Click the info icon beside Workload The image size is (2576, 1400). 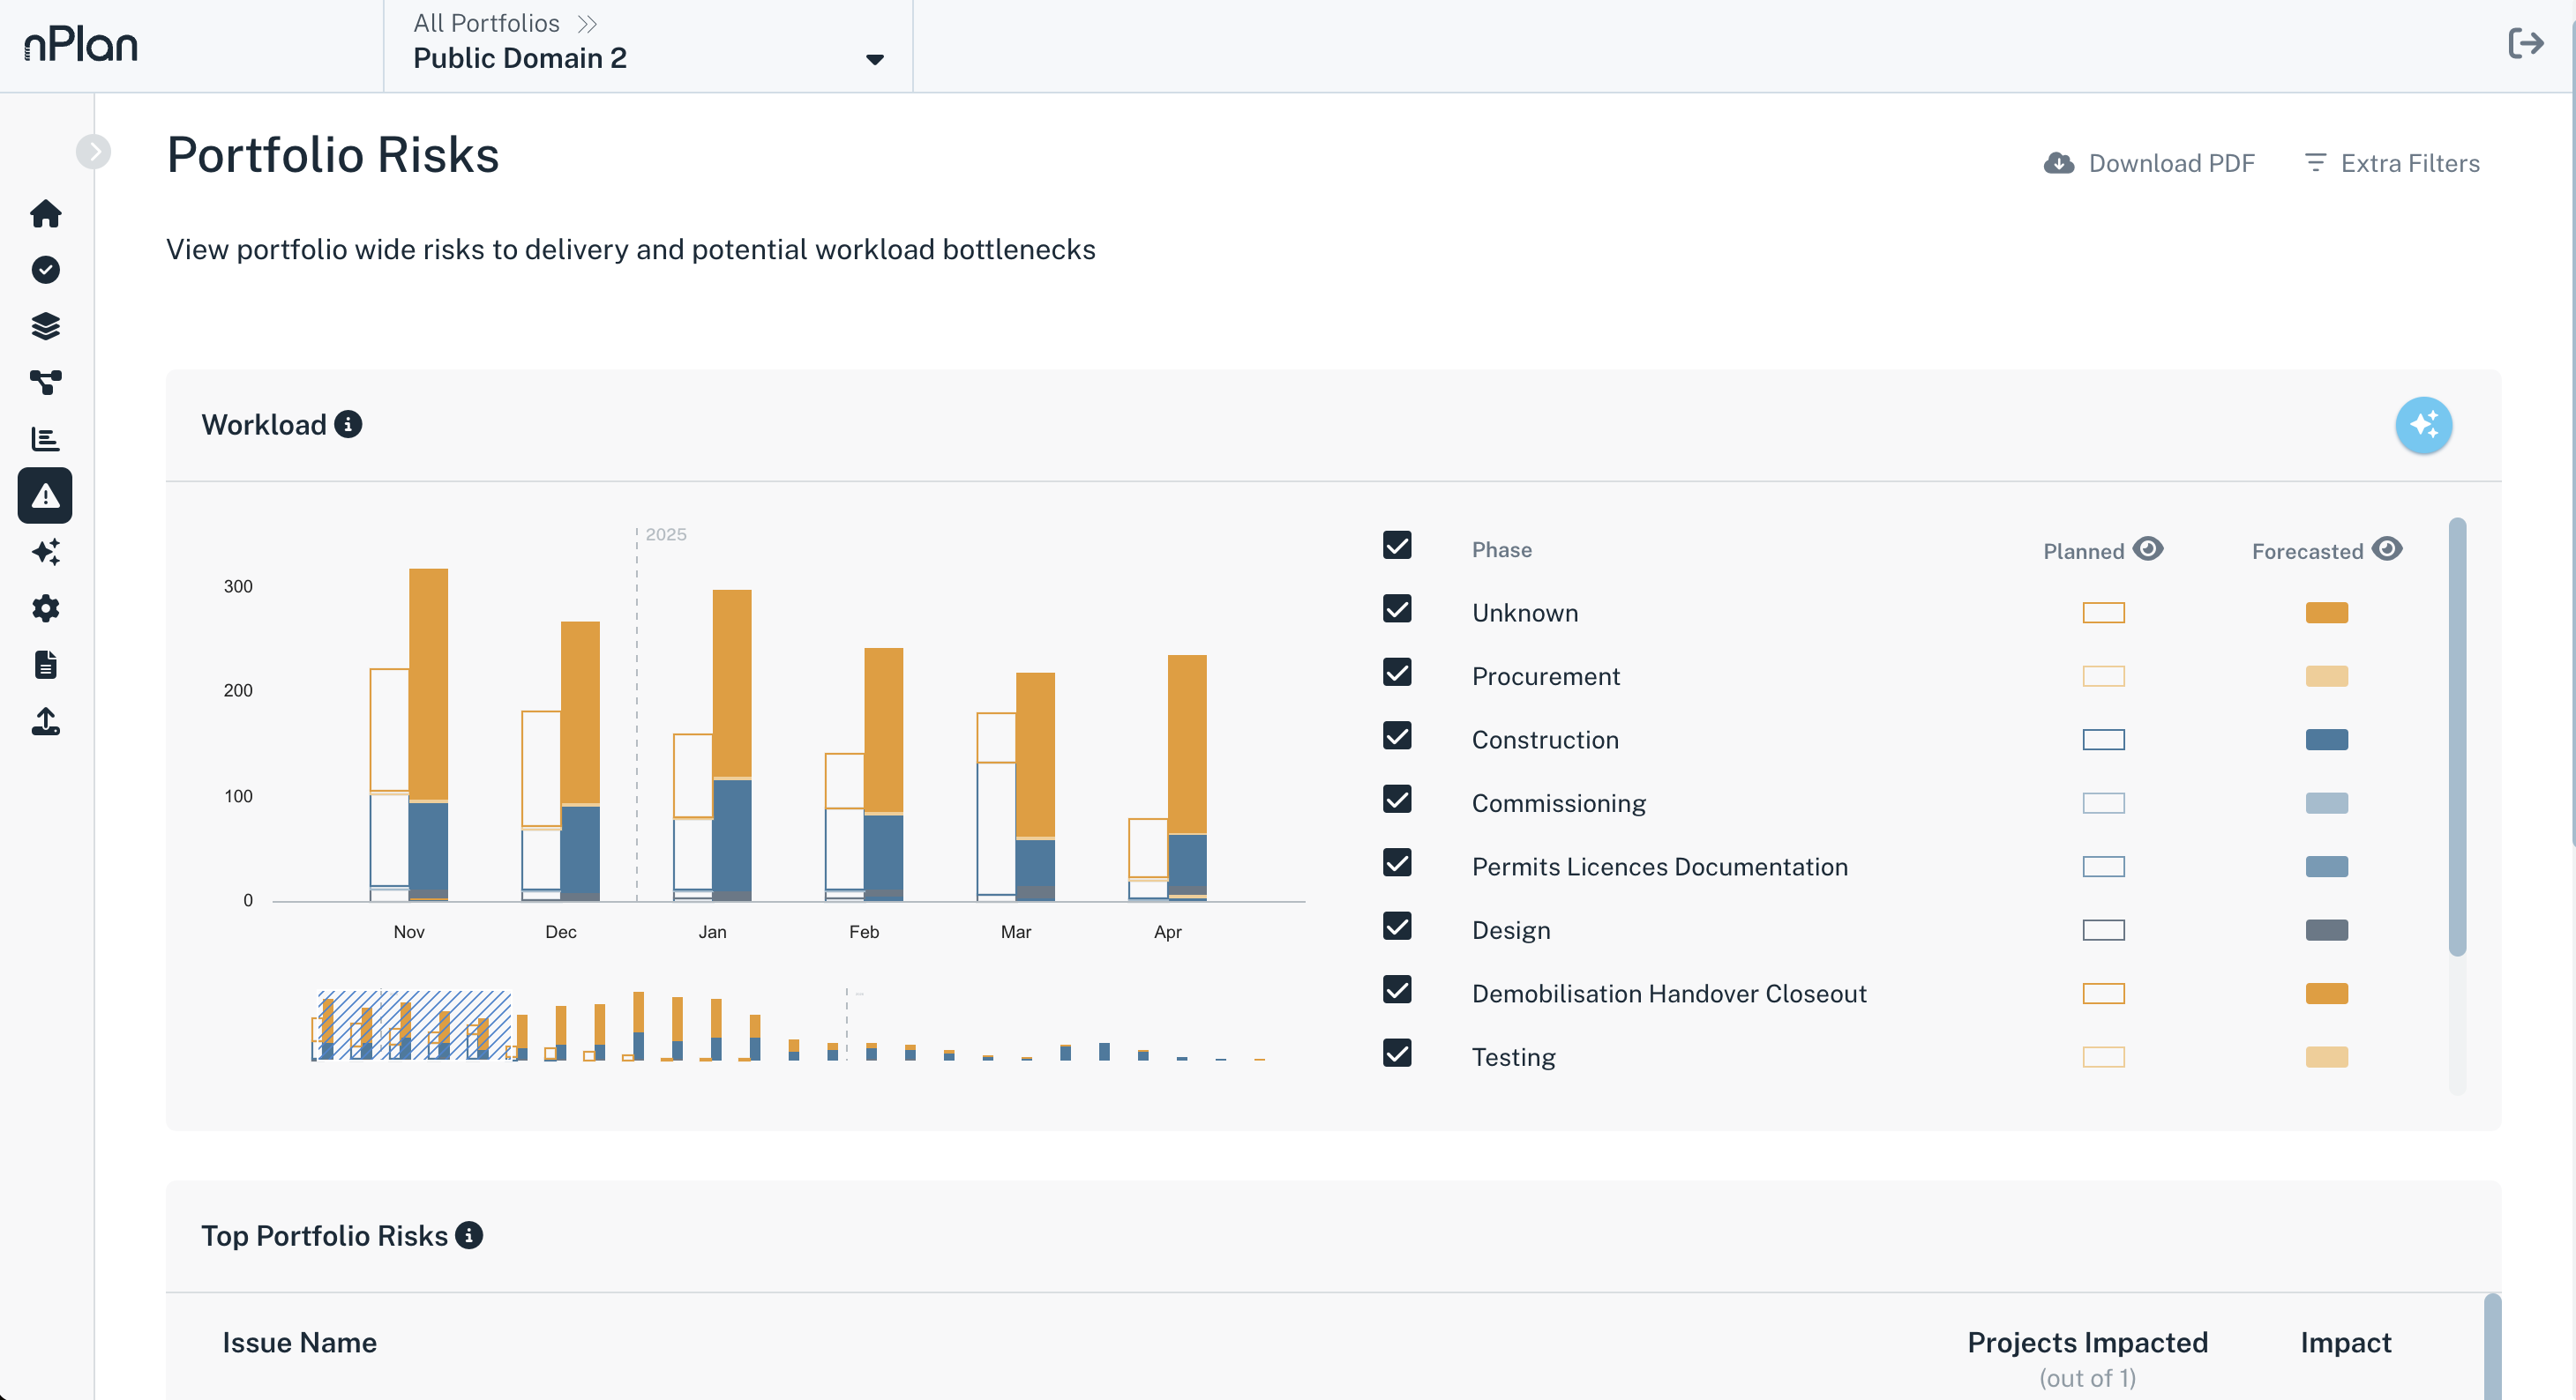point(348,425)
